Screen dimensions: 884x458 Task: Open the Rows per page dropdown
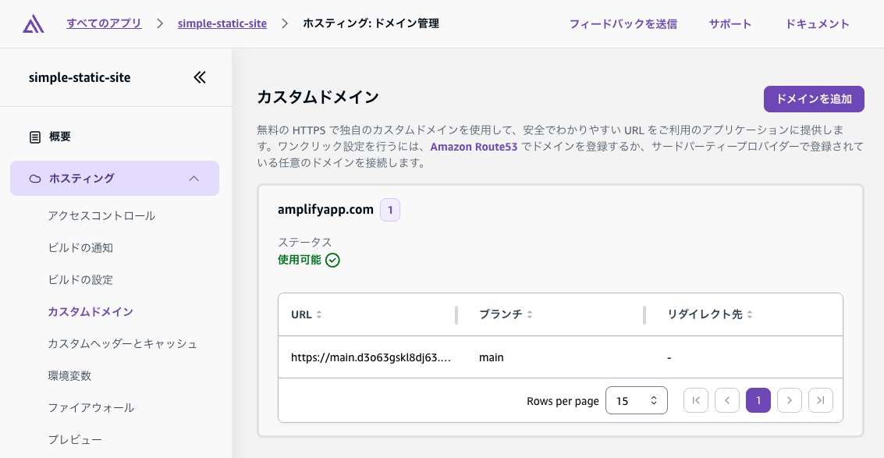pos(637,400)
